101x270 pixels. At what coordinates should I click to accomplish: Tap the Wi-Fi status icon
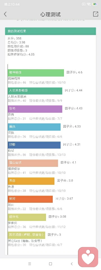(89, 4)
